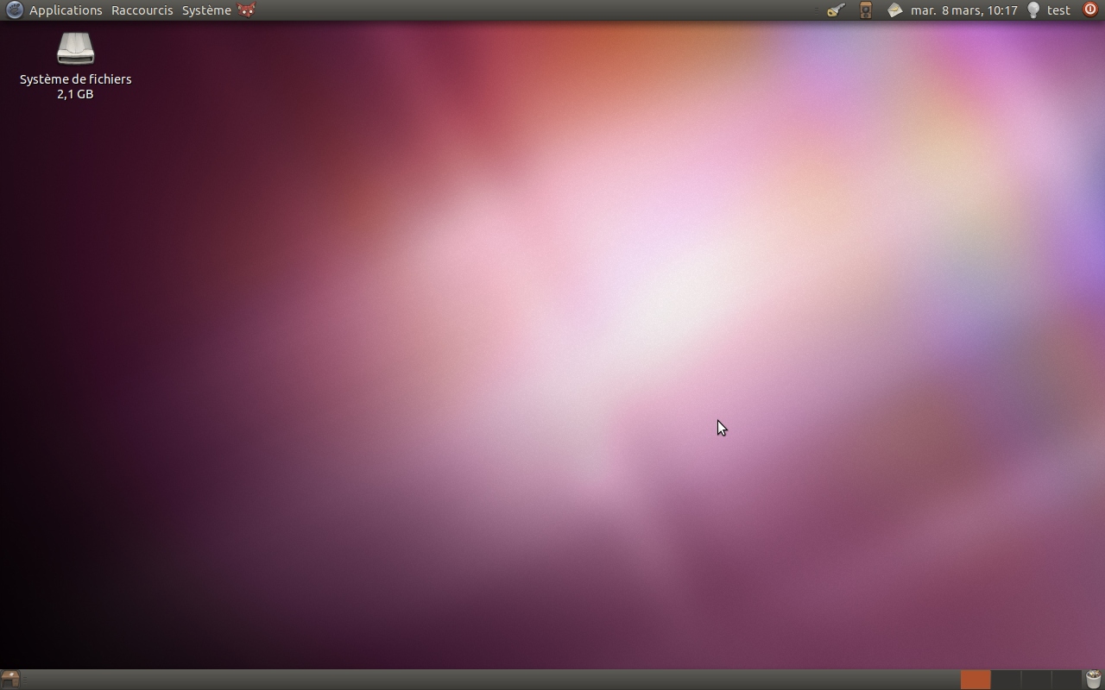Select the Système de fichiers desktop icon
This screenshot has width=1105, height=690.
click(x=75, y=66)
